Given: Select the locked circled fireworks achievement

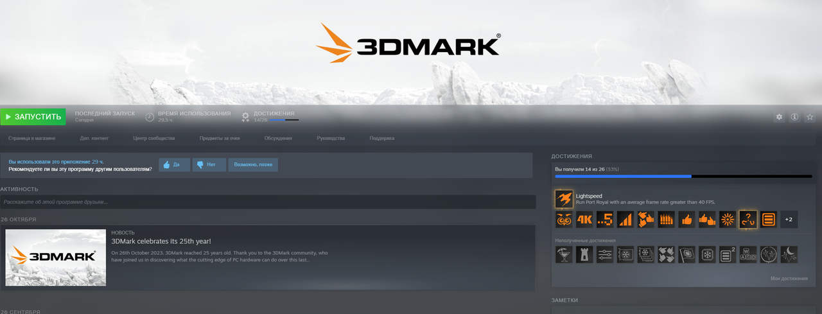Looking at the screenshot, I should point(769,254).
